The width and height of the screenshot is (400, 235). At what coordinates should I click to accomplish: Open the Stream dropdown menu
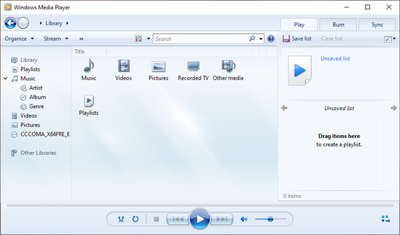(56, 39)
